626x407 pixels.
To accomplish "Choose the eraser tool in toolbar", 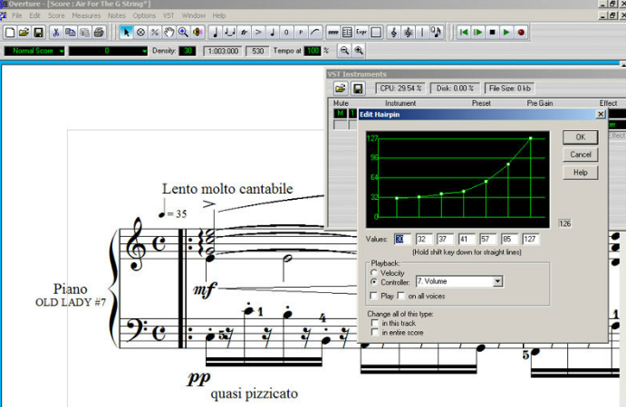I will coord(140,33).
